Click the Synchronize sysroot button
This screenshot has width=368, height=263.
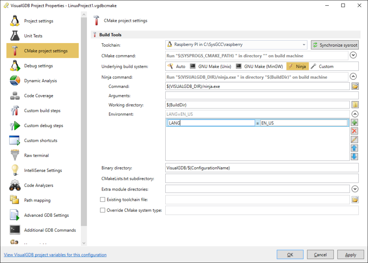[x=335, y=45]
